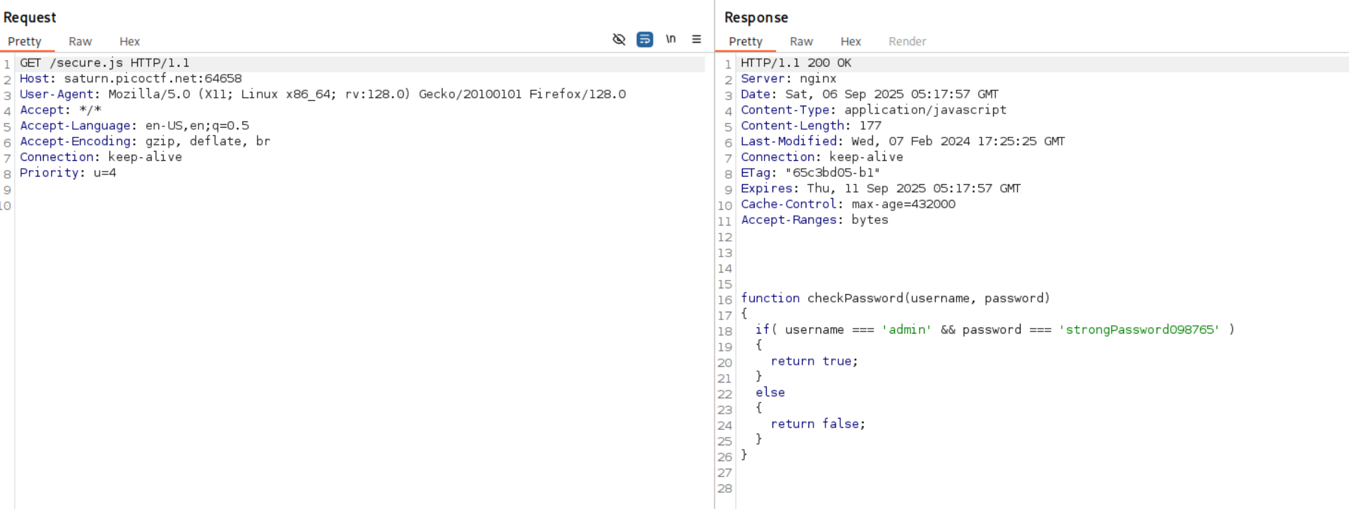Click the request Connection: keep-alive line
The width and height of the screenshot is (1349, 509).
point(101,157)
